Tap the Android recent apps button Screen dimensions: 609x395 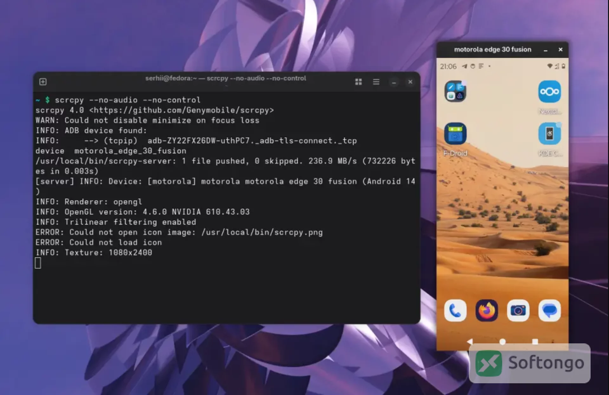pos(535,341)
